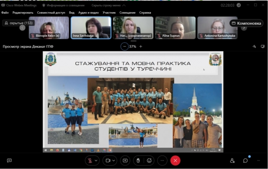
Task: Select Inna Savitskaya video thumbnail
Action: point(91,28)
